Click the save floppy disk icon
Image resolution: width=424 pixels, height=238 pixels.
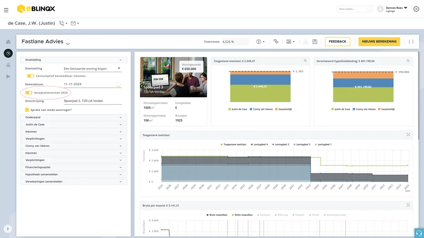point(315,42)
